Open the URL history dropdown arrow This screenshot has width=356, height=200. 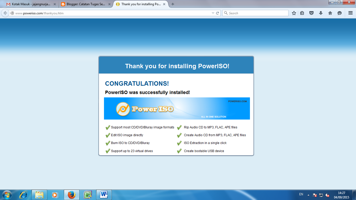pyautogui.click(x=213, y=13)
